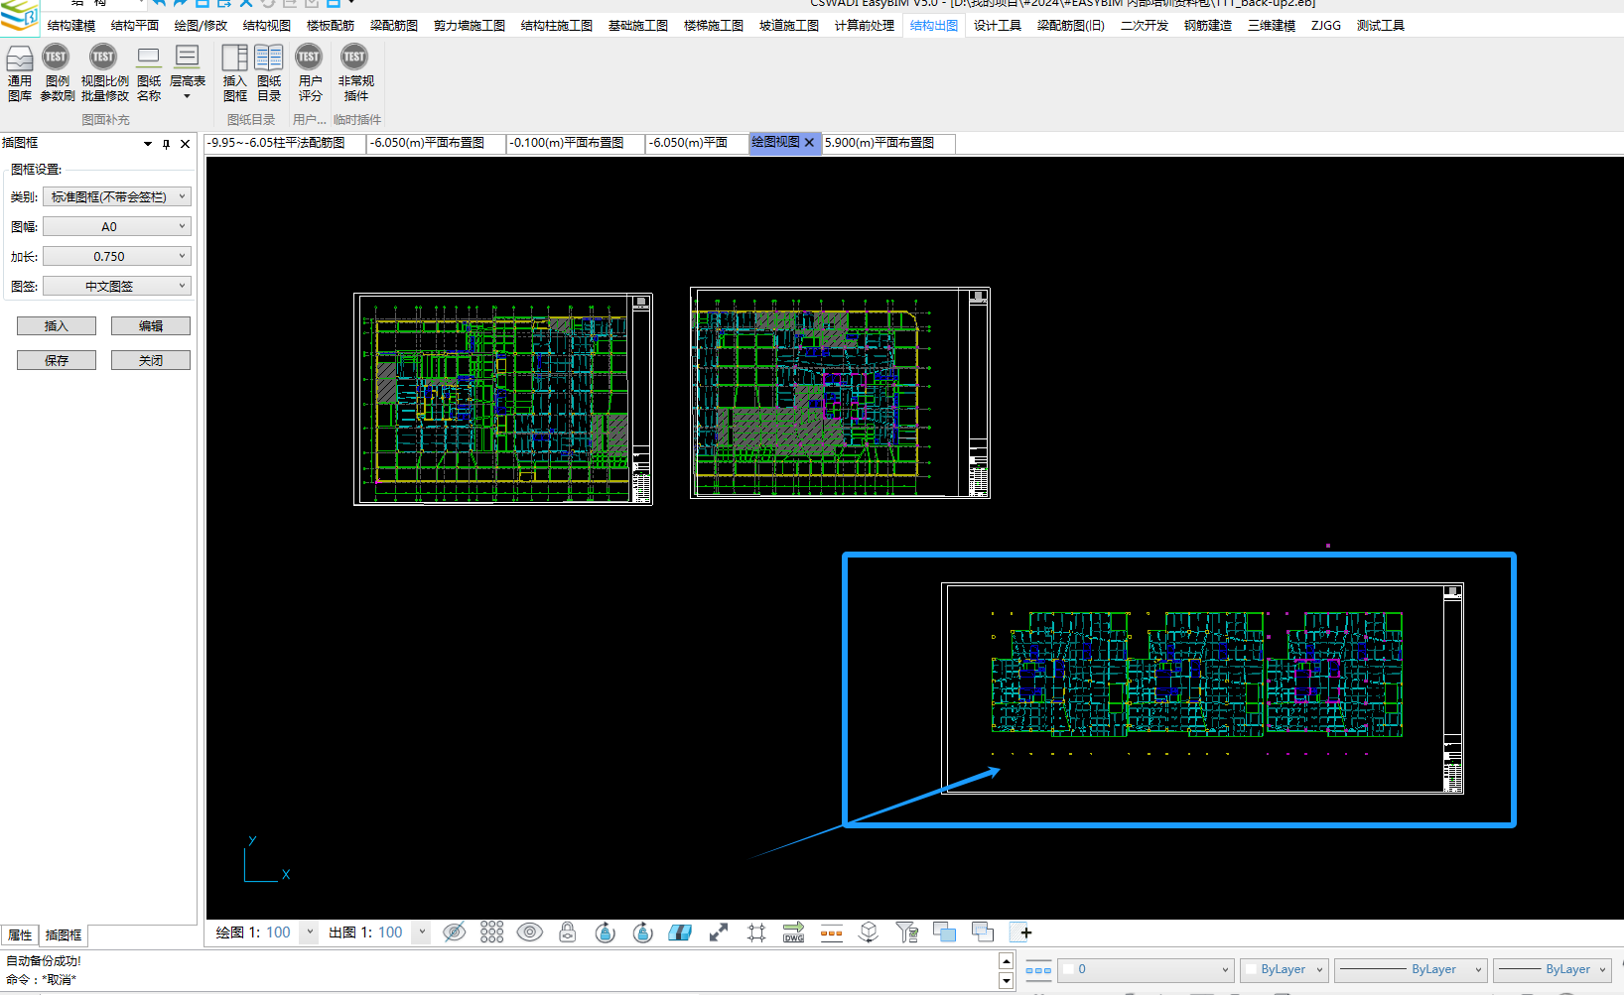
Task: Toggle the show-objects eye icon
Action: (x=530, y=933)
